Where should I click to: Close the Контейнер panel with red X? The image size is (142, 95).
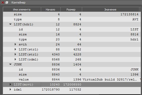3,2
